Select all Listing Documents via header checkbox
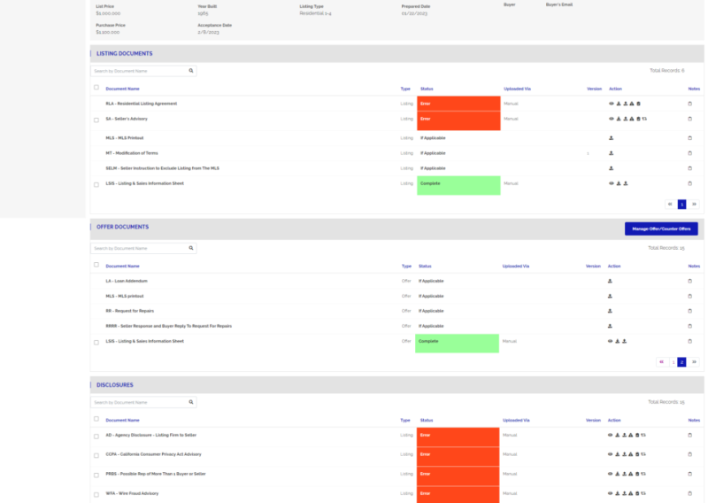This screenshot has width=708, height=503. [x=96, y=88]
